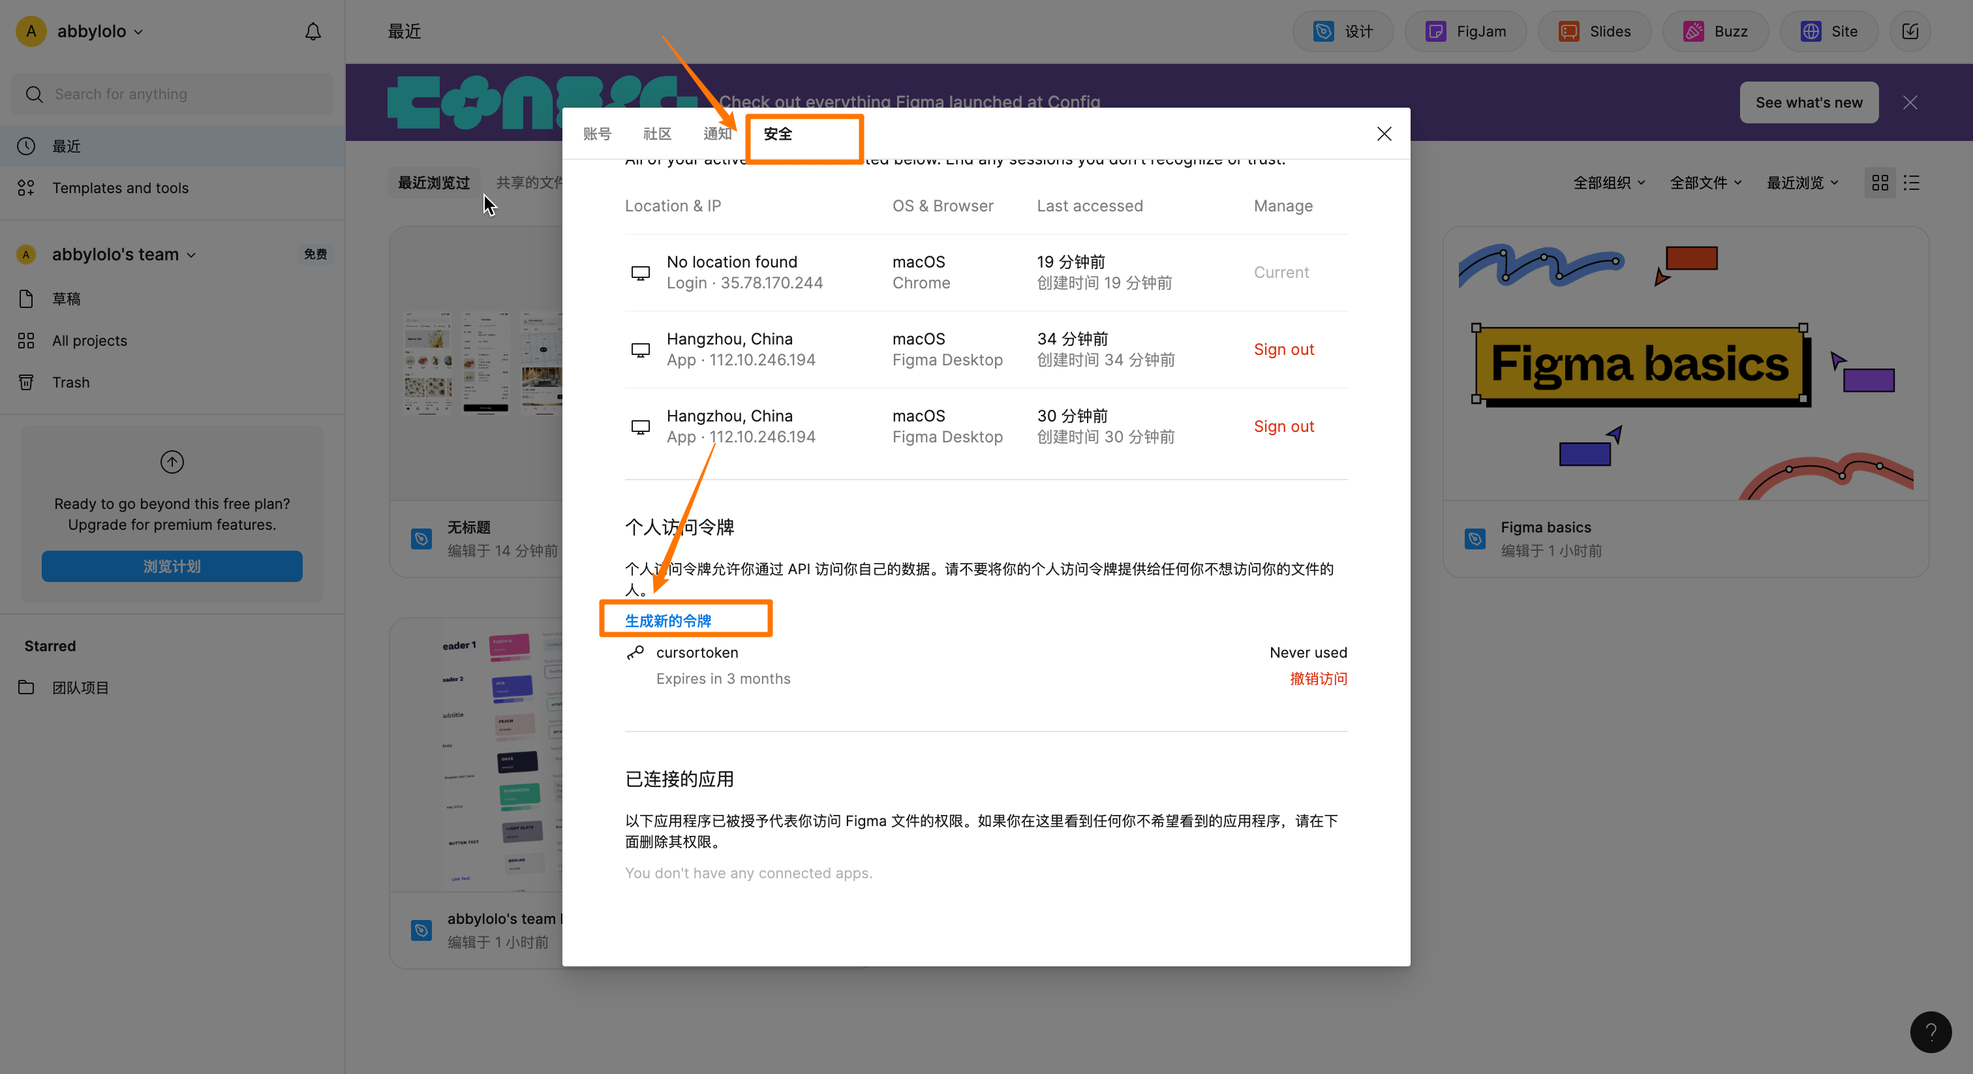Click the abbylolo avatar icon
The height and width of the screenshot is (1074, 1973).
tap(31, 31)
